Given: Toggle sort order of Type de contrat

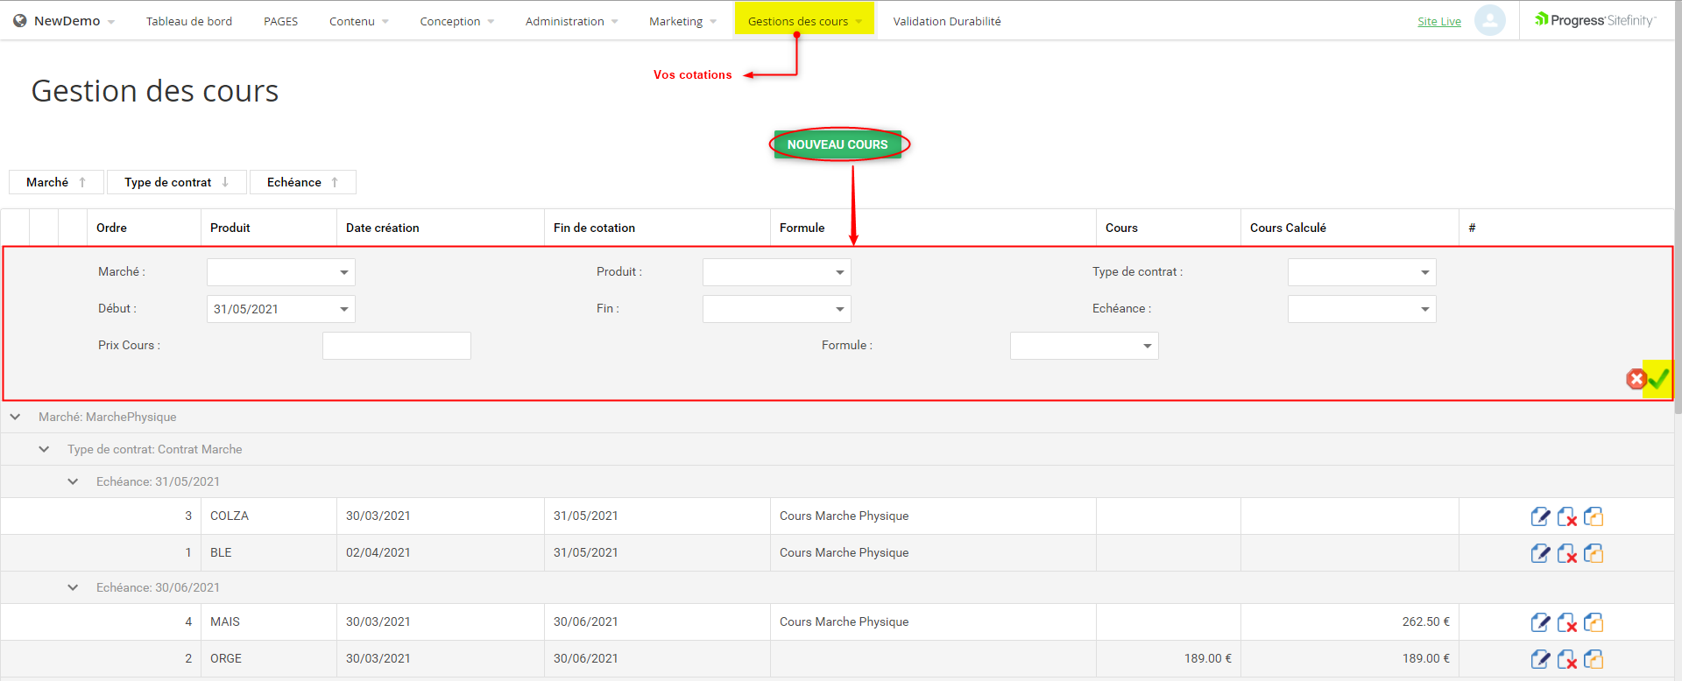Looking at the screenshot, I should (x=225, y=182).
